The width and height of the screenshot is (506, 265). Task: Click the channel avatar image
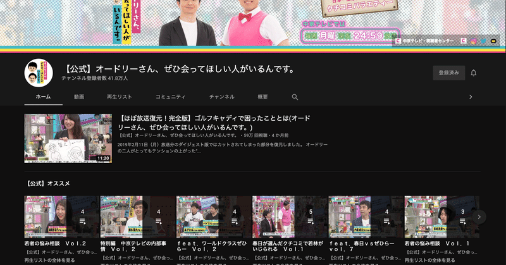pos(39,73)
